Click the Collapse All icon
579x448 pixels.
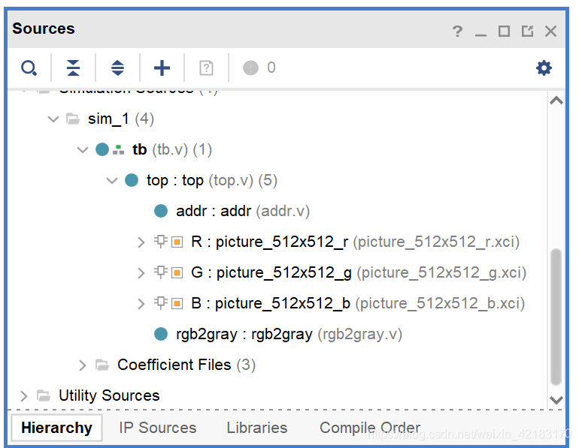pos(73,68)
